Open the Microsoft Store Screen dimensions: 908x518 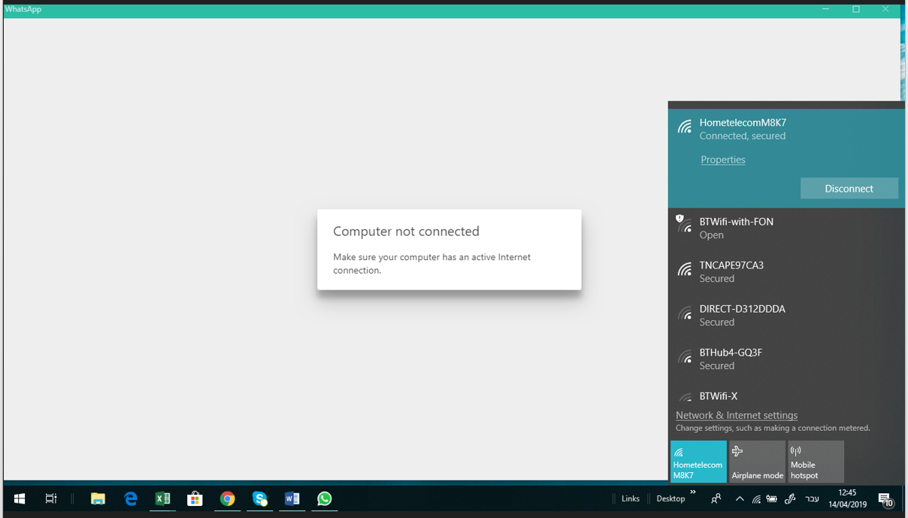(x=195, y=498)
